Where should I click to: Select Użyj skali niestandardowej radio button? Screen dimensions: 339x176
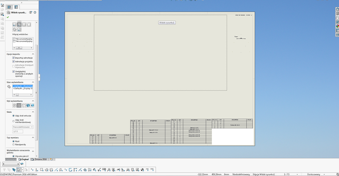click(13, 121)
